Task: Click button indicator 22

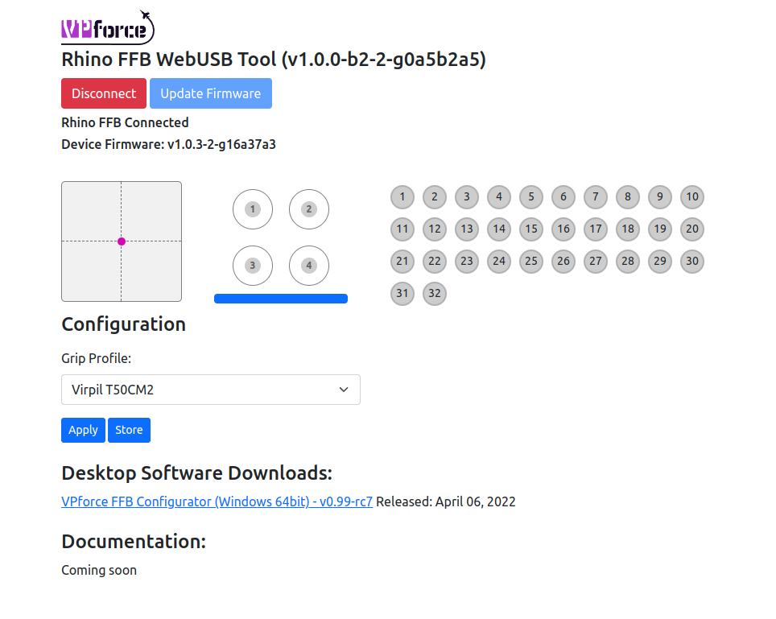Action: 435,262
